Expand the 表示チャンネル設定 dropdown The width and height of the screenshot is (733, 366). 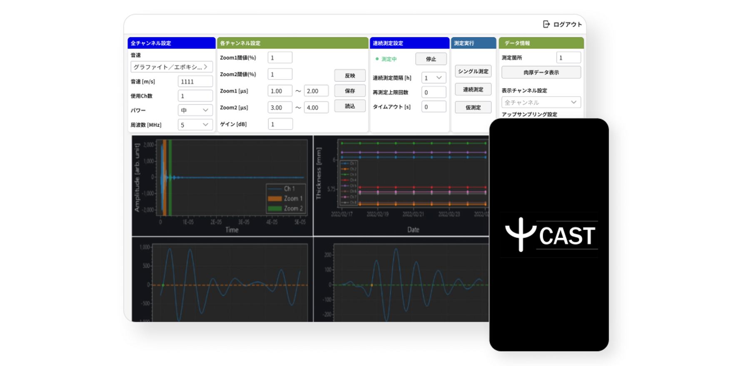point(541,102)
